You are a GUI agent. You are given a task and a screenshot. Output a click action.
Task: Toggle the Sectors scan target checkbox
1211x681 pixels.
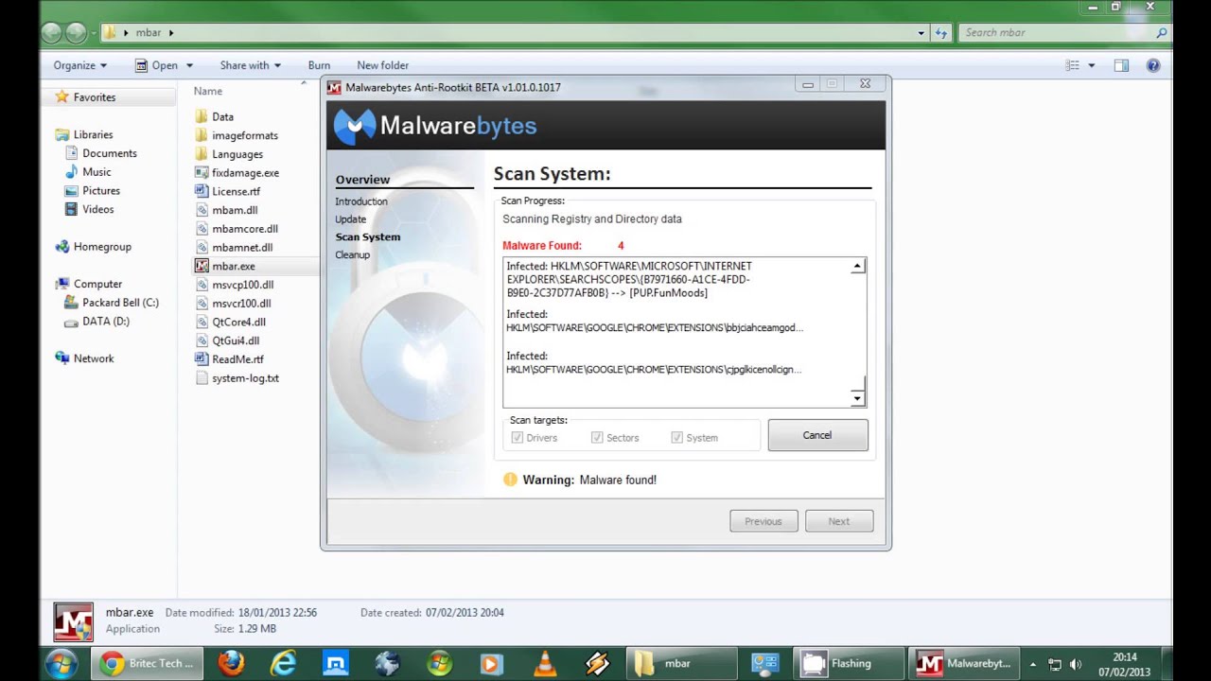click(597, 438)
